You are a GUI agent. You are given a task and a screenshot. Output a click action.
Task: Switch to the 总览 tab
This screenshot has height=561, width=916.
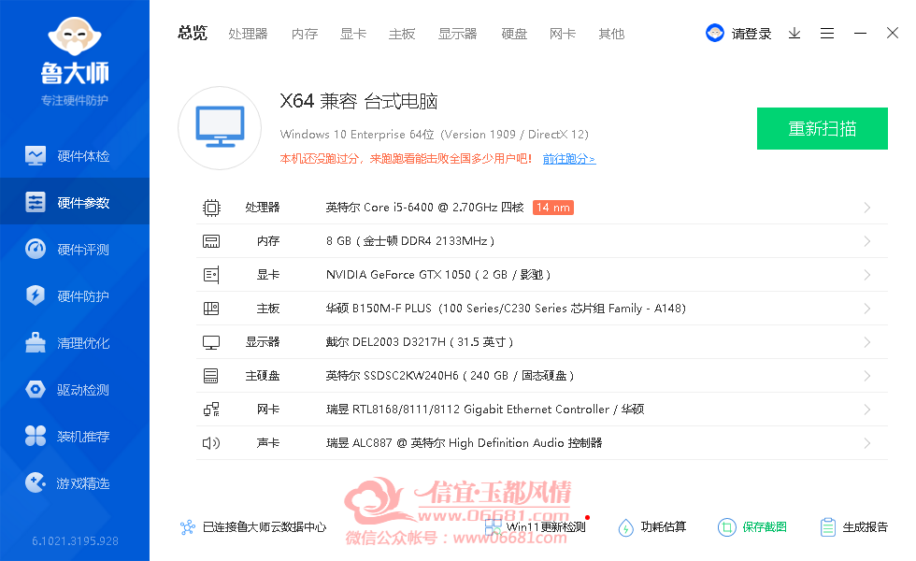[193, 34]
